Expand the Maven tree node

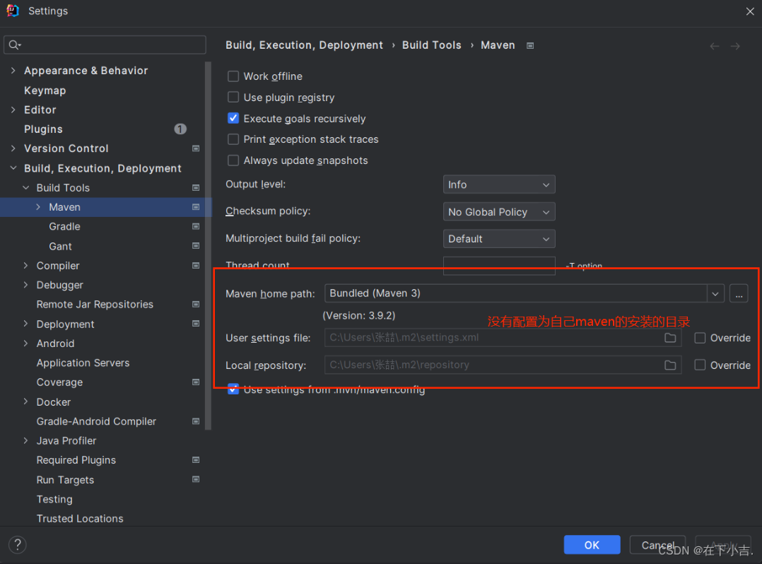[38, 207]
